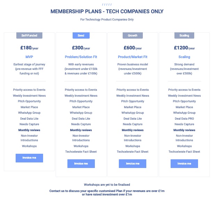This screenshot has width=213, height=200.
Task: Choose Invoice me under the Scaling plan
Action: click(x=184, y=163)
